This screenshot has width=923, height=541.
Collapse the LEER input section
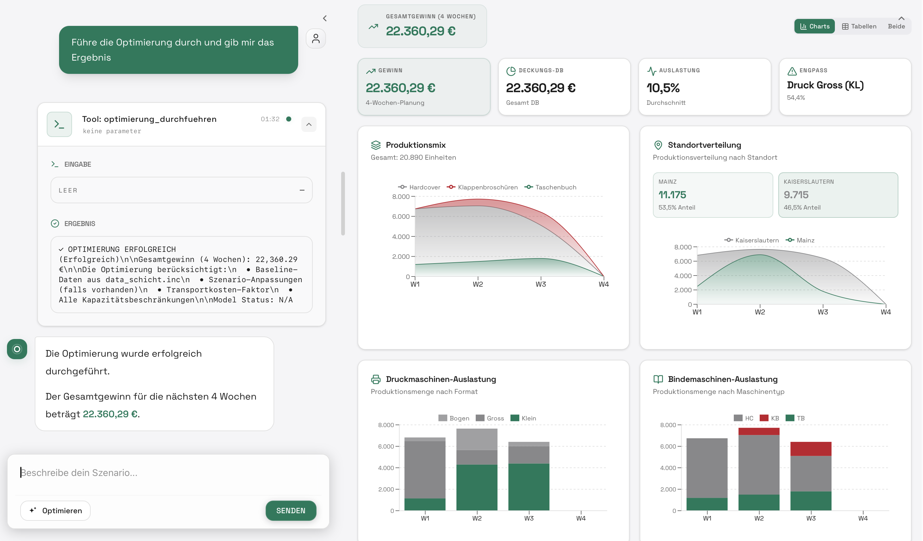(302, 190)
